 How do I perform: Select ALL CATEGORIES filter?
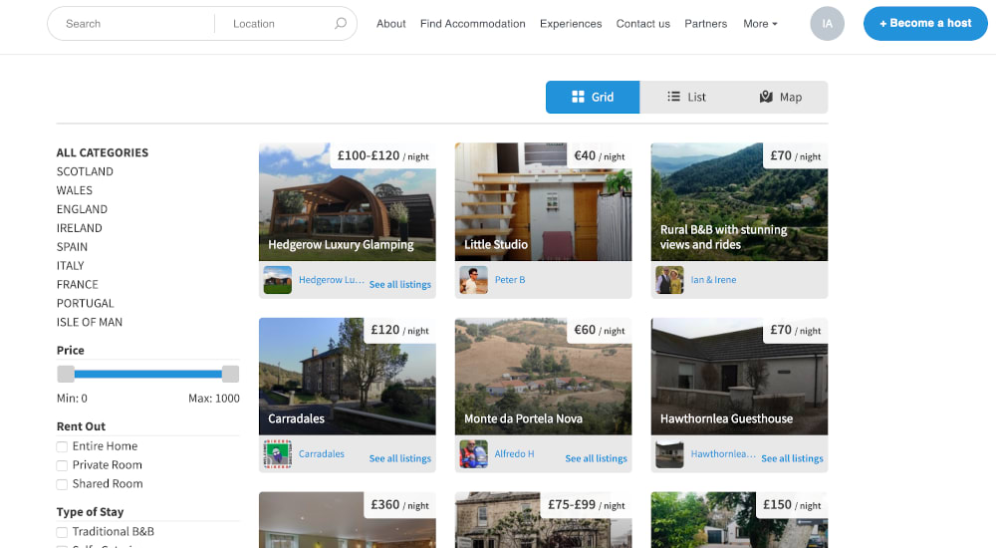point(103,152)
